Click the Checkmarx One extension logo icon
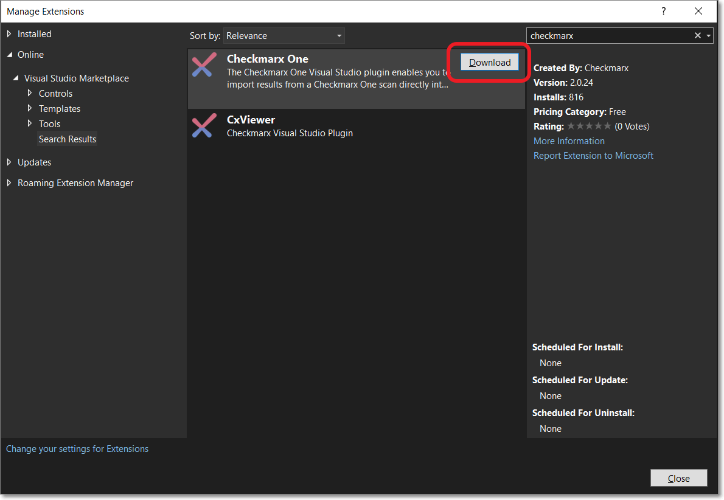 click(x=204, y=64)
